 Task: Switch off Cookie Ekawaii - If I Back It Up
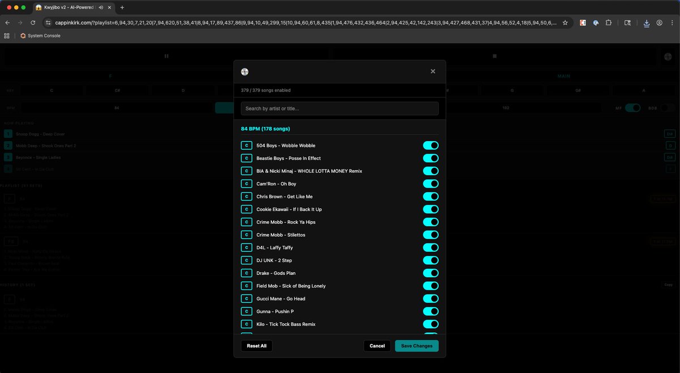431,209
